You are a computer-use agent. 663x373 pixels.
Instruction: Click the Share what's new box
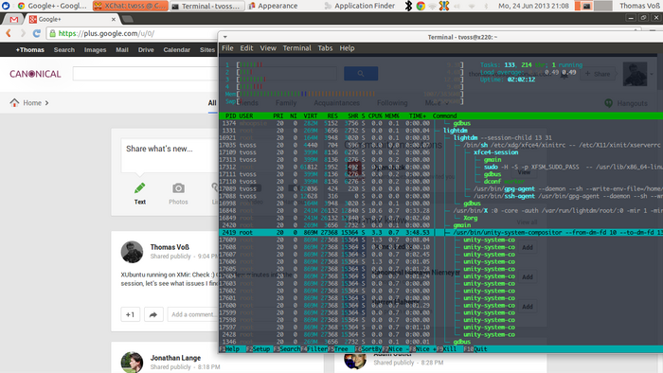pos(170,155)
